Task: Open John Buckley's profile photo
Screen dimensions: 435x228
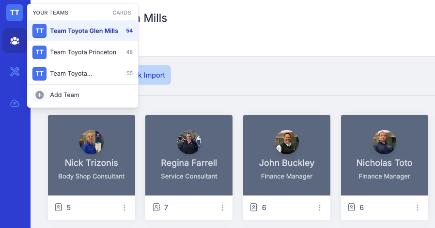Action: click(x=287, y=142)
